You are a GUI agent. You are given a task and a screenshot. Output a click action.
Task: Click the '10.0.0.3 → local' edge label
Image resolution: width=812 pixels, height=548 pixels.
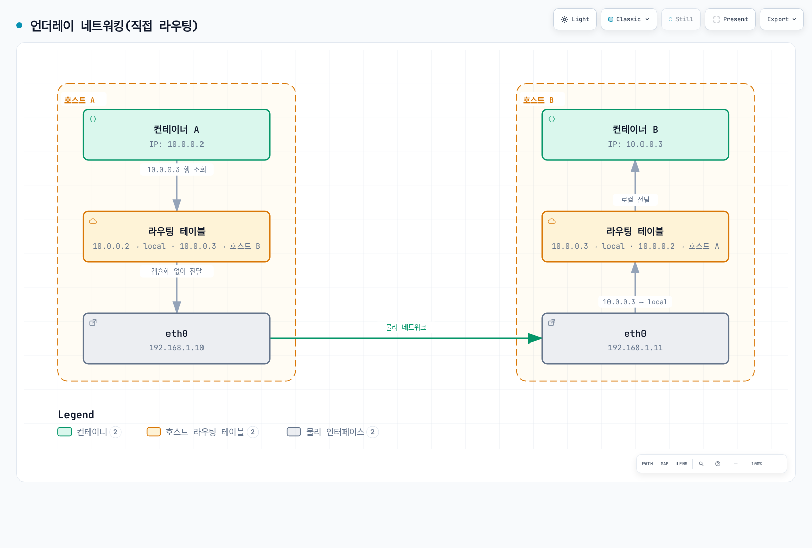(x=635, y=302)
